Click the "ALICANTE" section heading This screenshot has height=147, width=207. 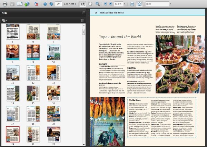(x=103, y=64)
